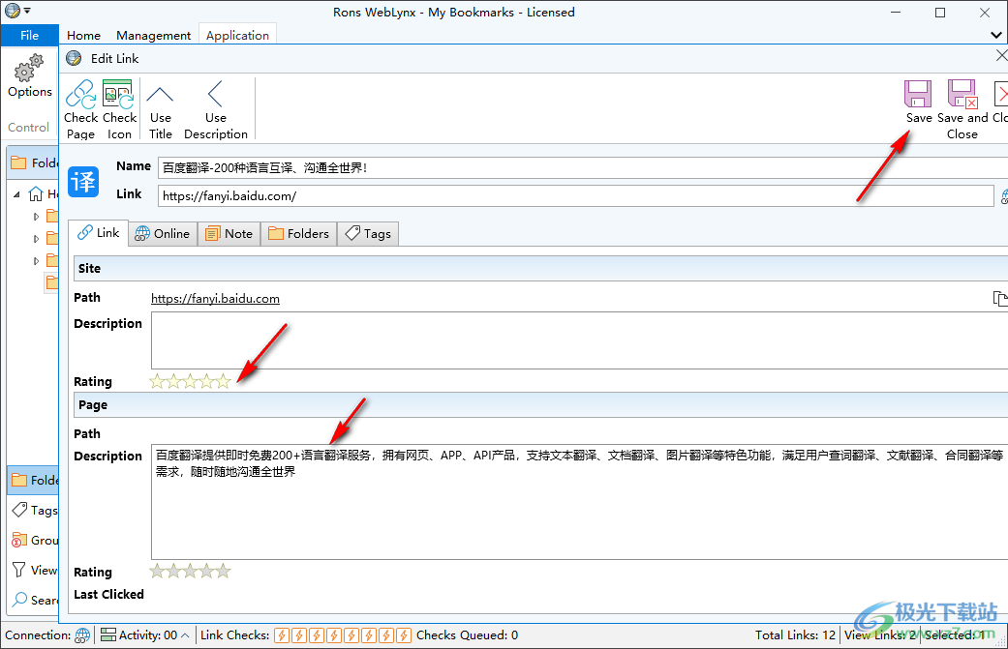1008x649 pixels.
Task: Click the Use Title arrow icon
Action: [160, 95]
